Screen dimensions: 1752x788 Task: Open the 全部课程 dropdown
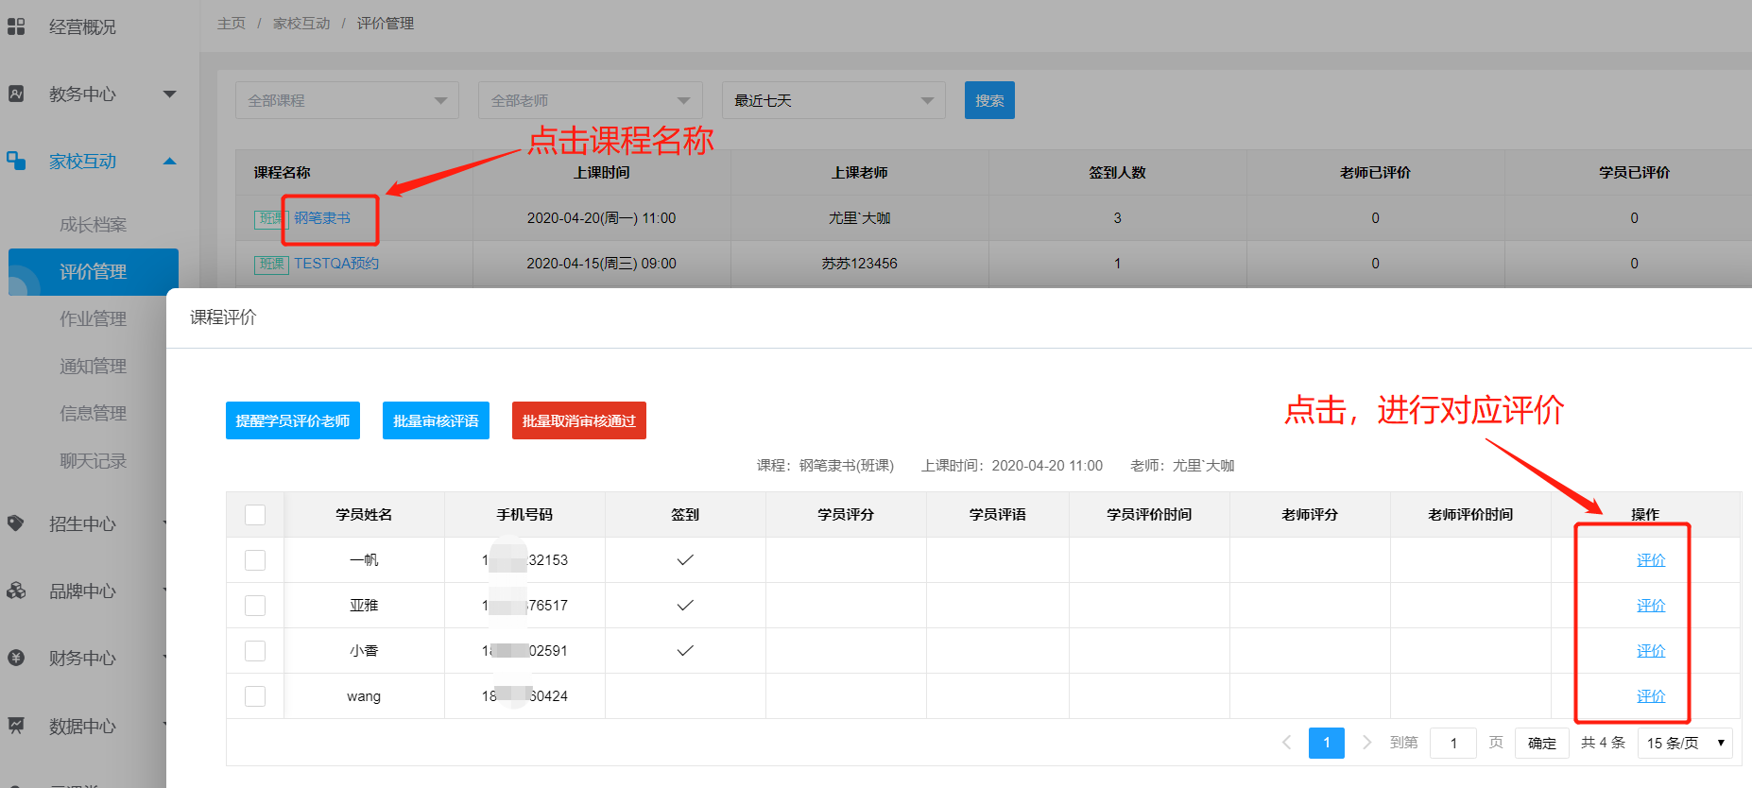[347, 100]
